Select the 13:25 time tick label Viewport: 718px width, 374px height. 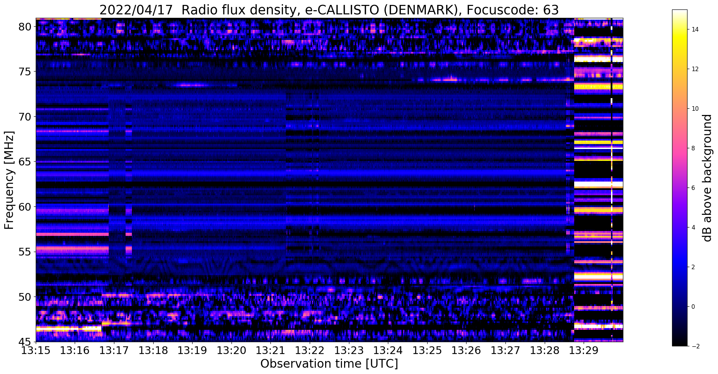point(427,351)
